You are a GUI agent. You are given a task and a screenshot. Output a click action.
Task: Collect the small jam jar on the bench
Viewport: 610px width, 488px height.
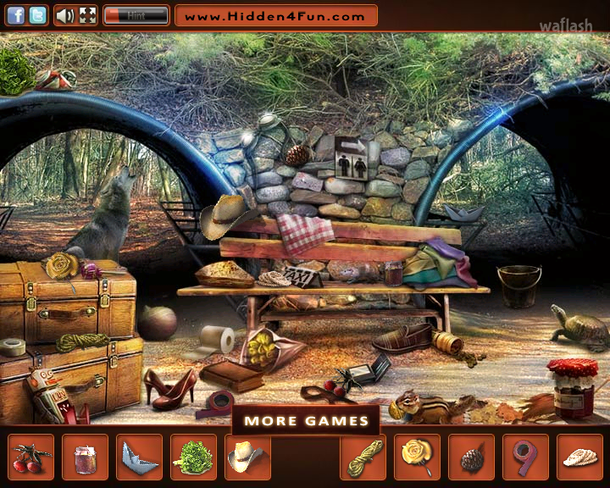click(393, 274)
